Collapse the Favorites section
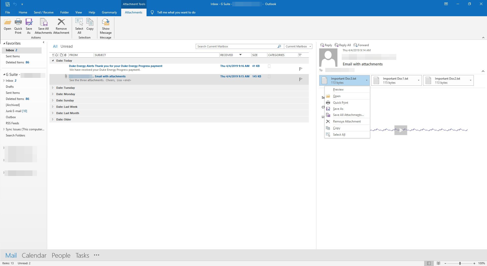The height and width of the screenshot is (266, 487). (x=4, y=44)
